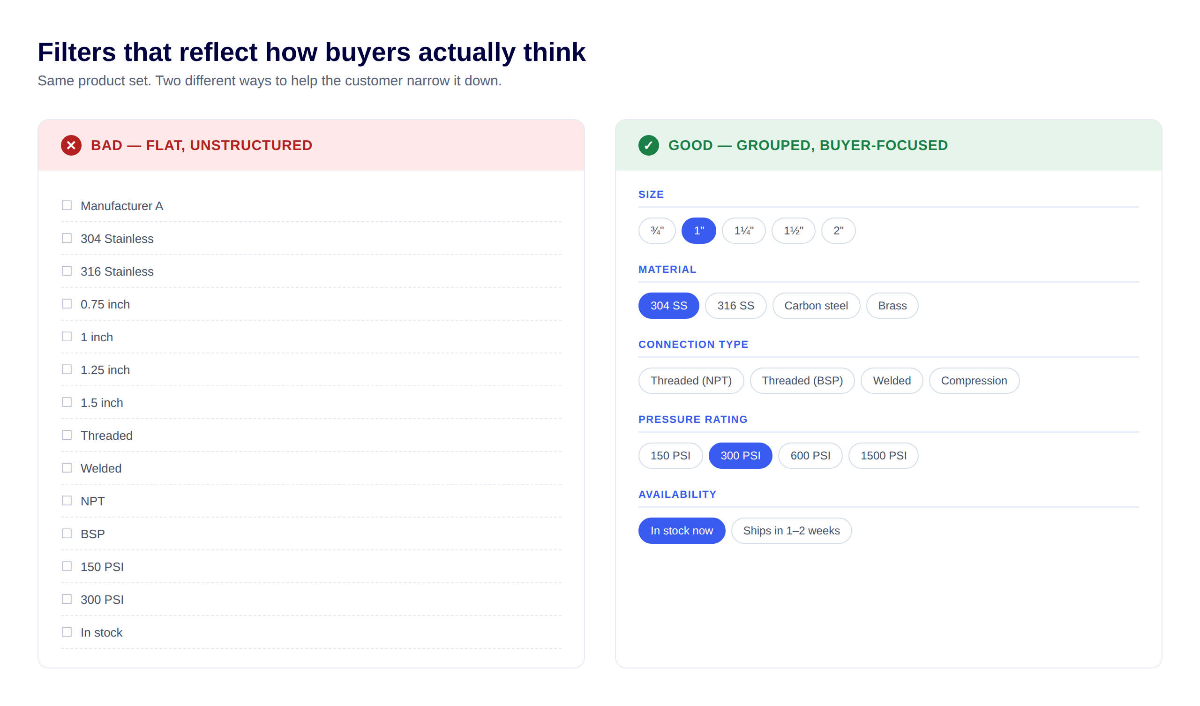Check the Welded filter checkbox
The width and height of the screenshot is (1200, 706).
tap(67, 468)
